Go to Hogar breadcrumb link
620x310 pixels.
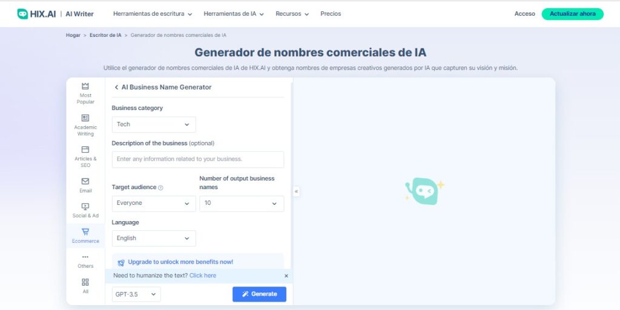[x=73, y=35]
